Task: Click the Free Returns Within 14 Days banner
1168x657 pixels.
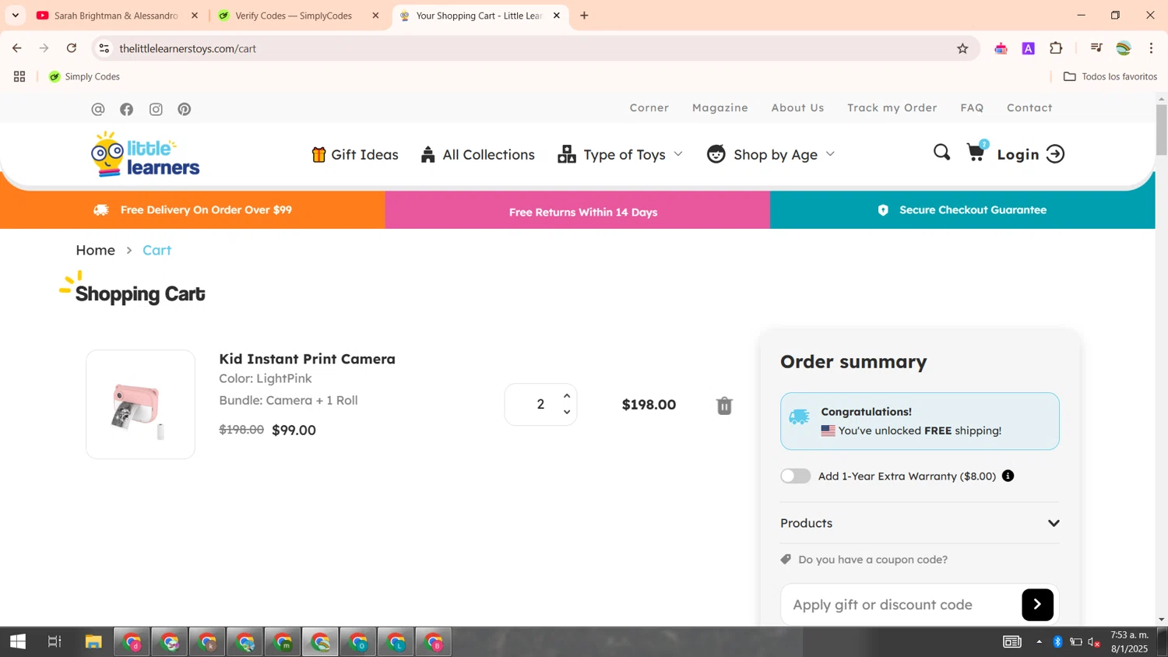Action: [x=578, y=210]
